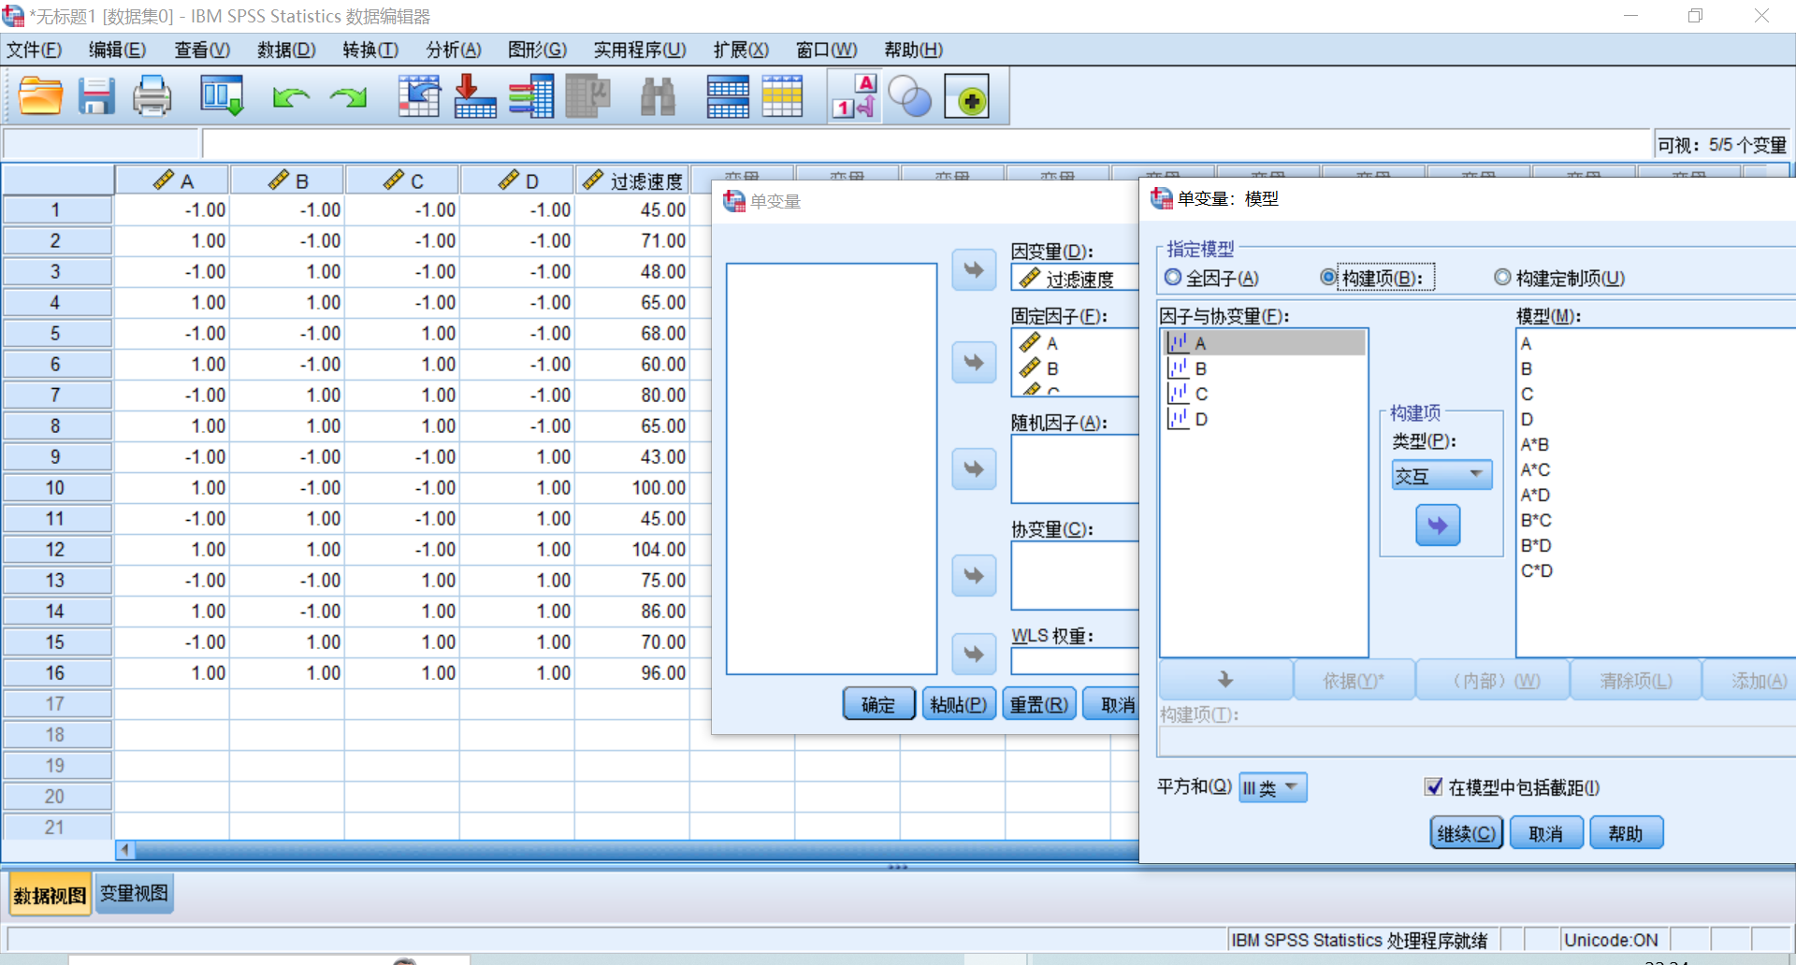Expand the 平方和 III类 dropdown
1796x965 pixels.
pyautogui.click(x=1272, y=788)
